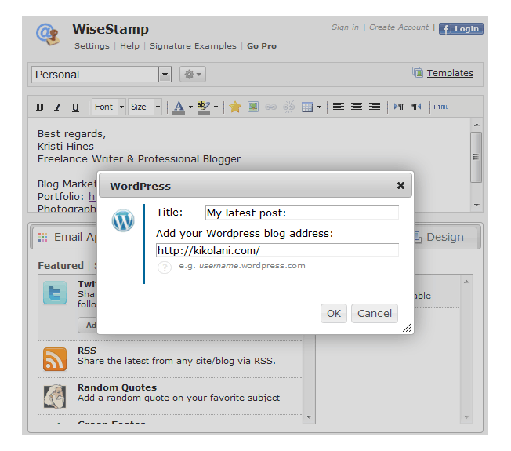The image size is (511, 451).
Task: Open the Help menu item
Action: (129, 46)
